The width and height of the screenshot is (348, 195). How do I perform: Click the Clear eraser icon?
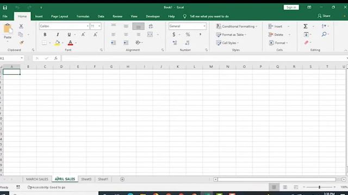pyautogui.click(x=306, y=42)
